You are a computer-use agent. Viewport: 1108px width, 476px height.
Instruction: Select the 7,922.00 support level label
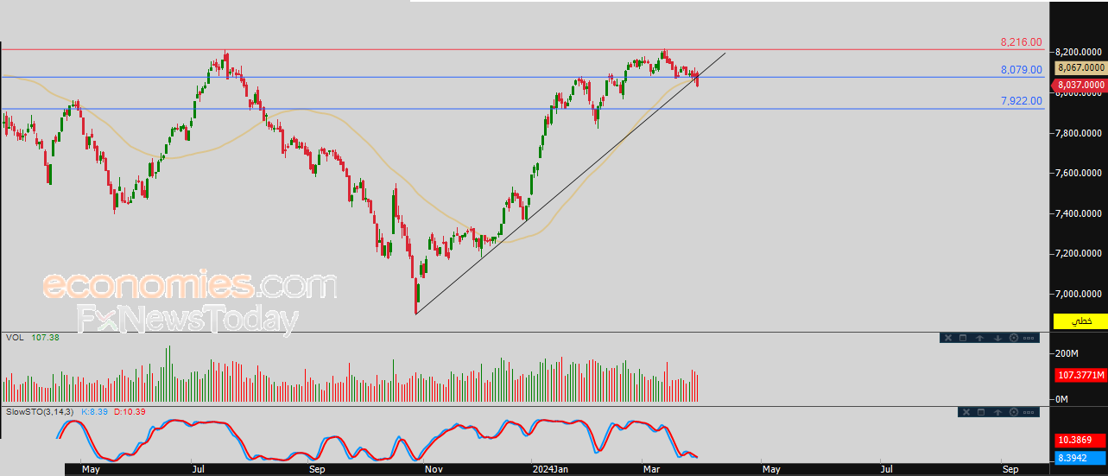[x=1021, y=100]
